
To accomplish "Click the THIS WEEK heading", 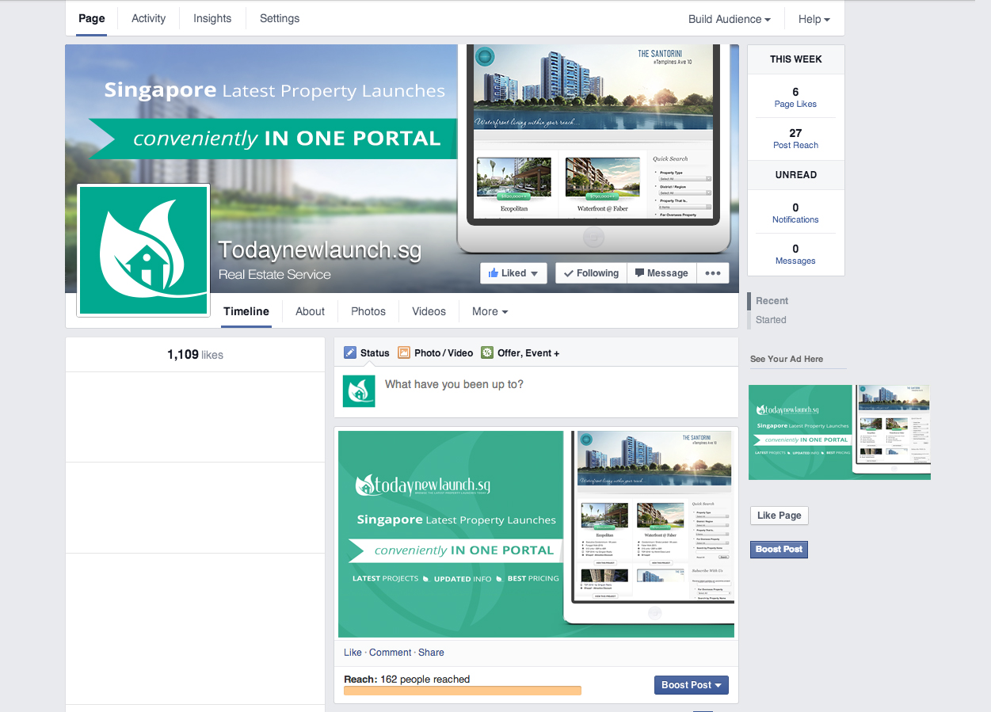I will click(796, 59).
